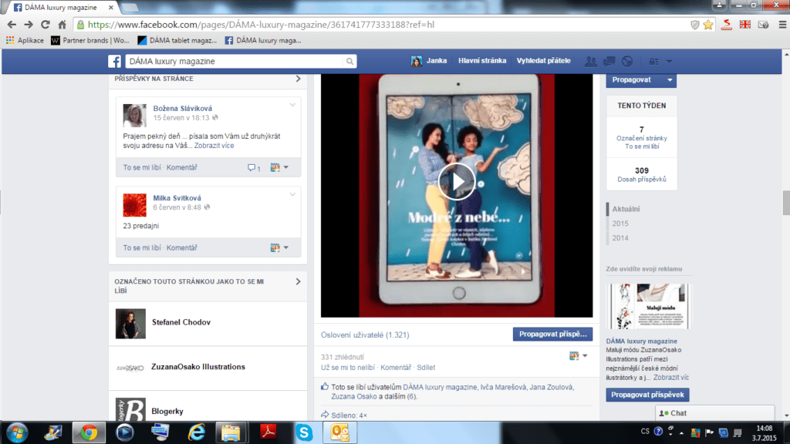Expand the Příspěvky na stránce section arrow

pos(298,79)
